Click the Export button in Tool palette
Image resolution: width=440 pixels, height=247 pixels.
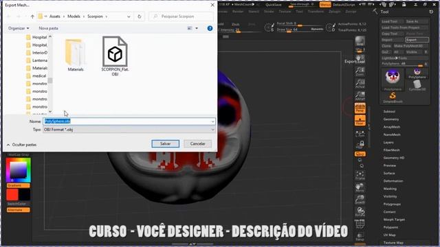click(417, 40)
